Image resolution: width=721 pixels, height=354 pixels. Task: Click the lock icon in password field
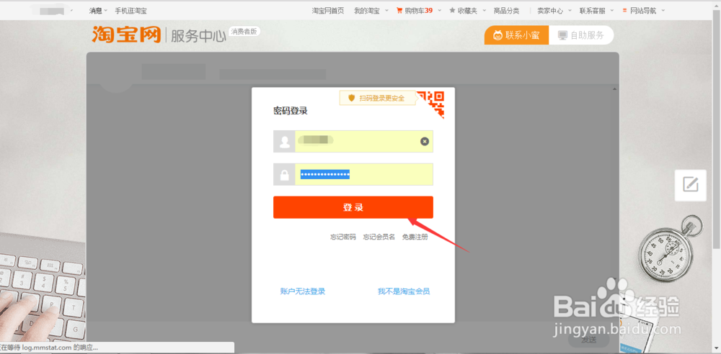click(x=284, y=174)
